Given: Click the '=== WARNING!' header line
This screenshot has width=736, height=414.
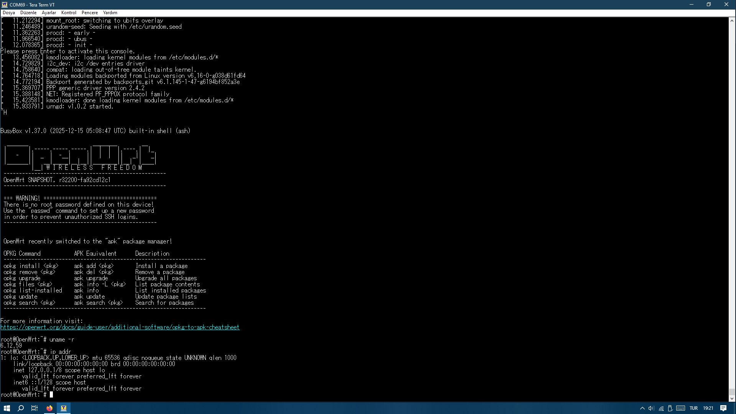Looking at the screenshot, I should (80, 199).
